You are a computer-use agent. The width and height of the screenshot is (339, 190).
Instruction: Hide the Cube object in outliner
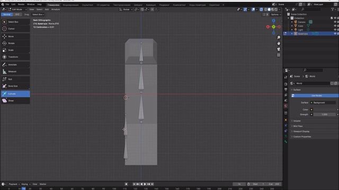tap(335, 26)
